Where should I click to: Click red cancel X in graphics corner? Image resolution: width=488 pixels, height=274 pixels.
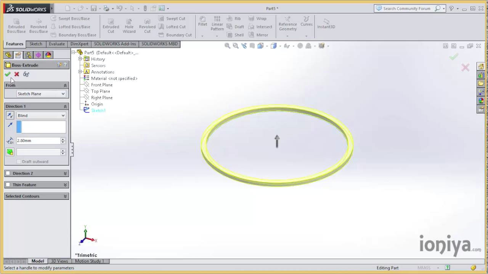tap(465, 68)
